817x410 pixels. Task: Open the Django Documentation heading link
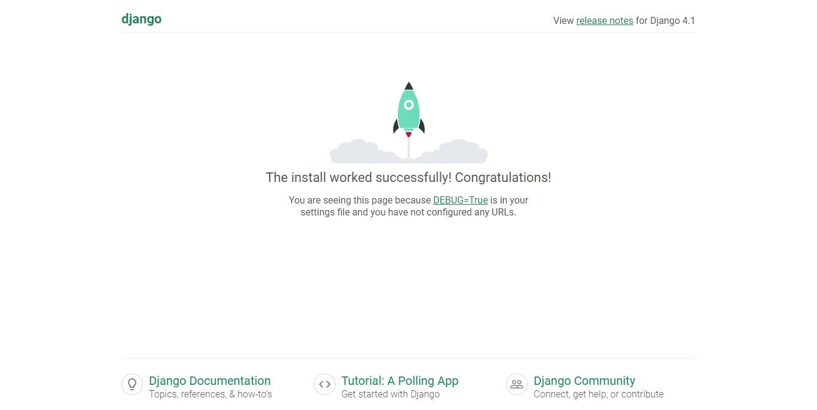click(x=209, y=381)
